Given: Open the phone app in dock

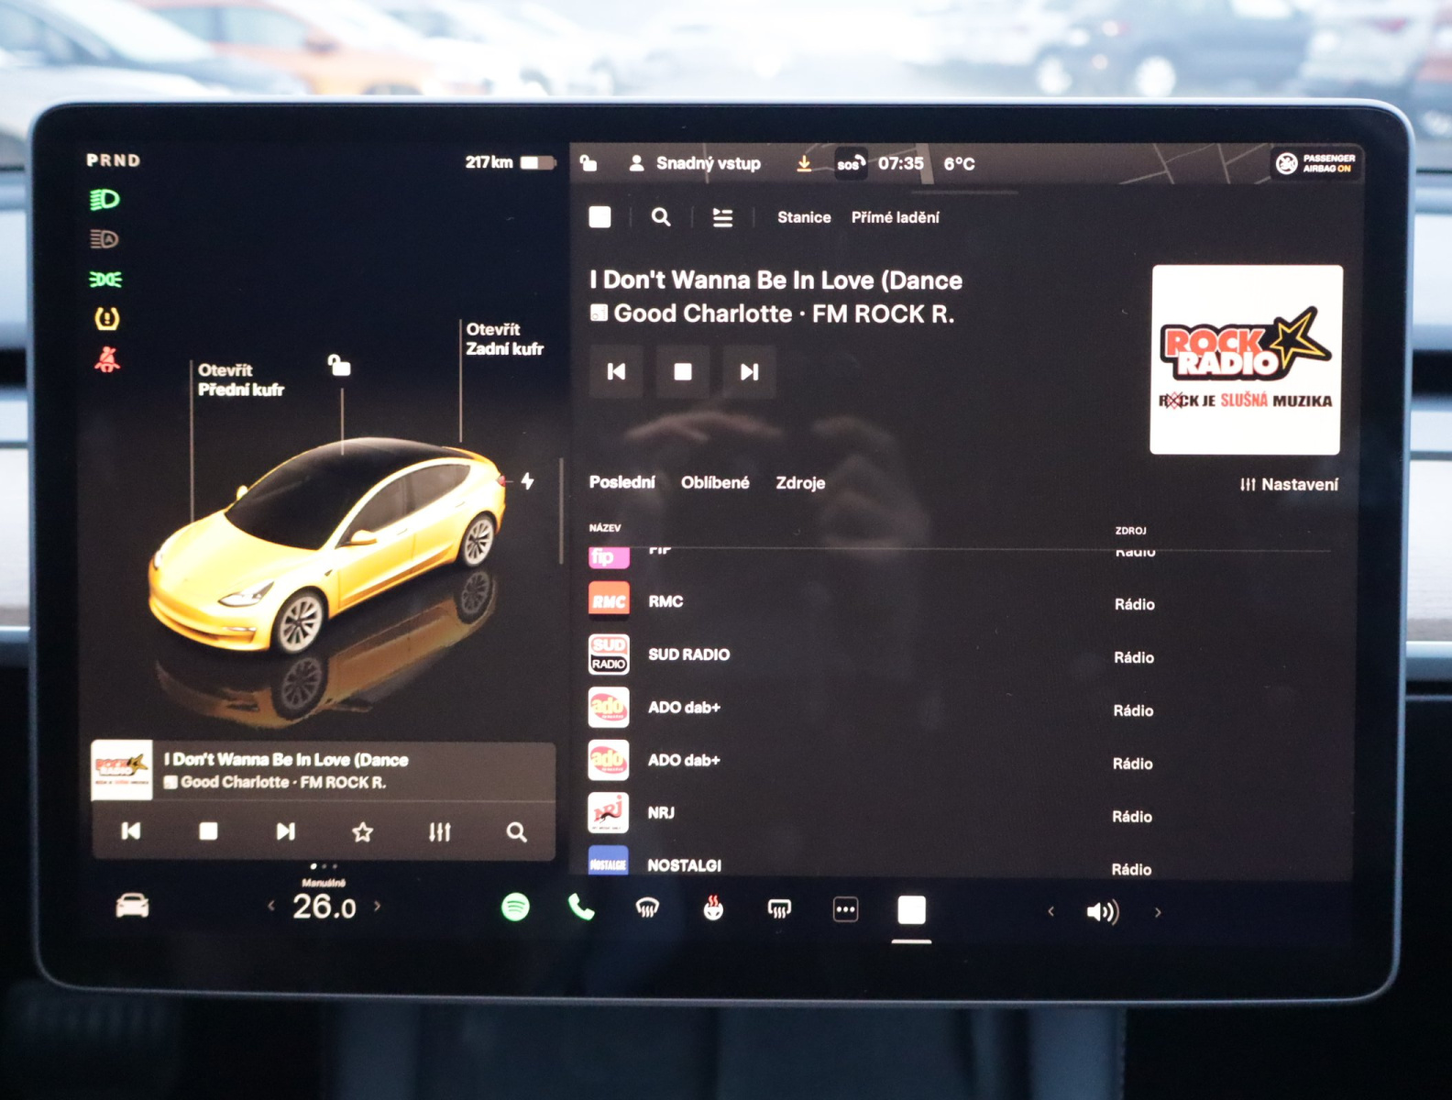Looking at the screenshot, I should pos(581,907).
